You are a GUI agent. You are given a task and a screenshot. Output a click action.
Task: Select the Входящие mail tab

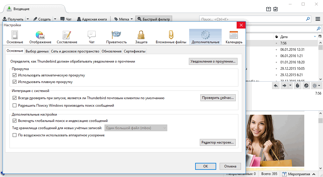point(35,9)
